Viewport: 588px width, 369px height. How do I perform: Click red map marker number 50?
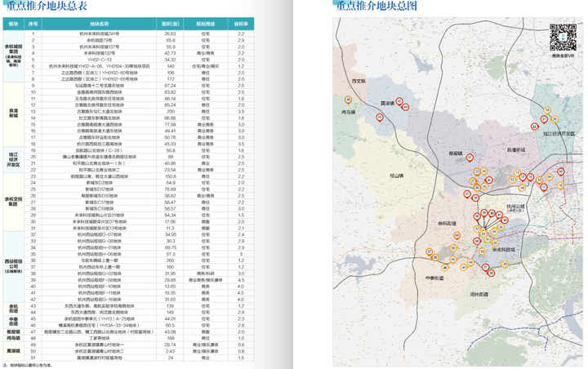pos(399,101)
